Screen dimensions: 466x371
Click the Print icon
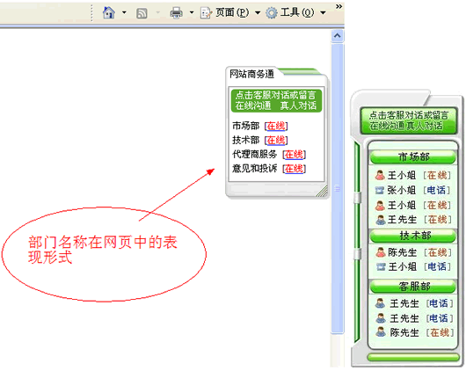click(176, 12)
